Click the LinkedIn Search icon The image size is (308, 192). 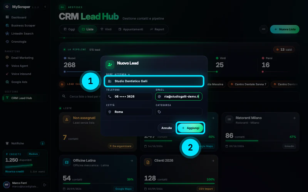(x=7, y=33)
